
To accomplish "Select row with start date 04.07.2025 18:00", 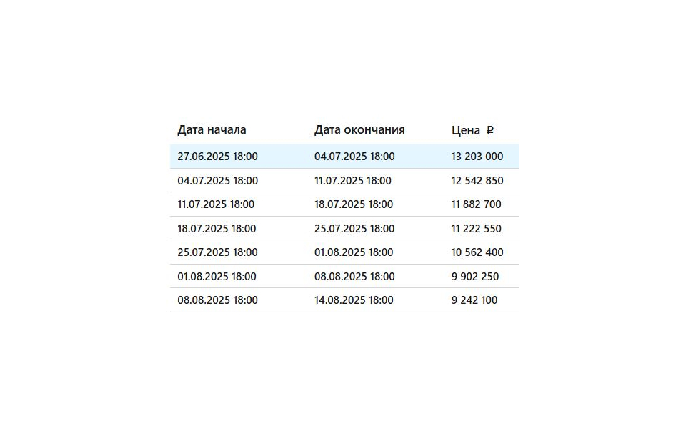I will tap(344, 180).
